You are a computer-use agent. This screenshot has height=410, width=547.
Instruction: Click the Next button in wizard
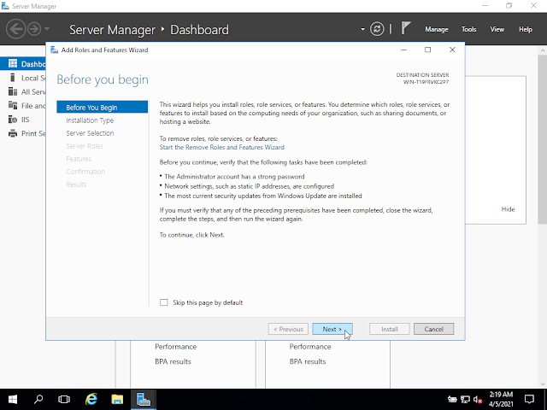[332, 329]
